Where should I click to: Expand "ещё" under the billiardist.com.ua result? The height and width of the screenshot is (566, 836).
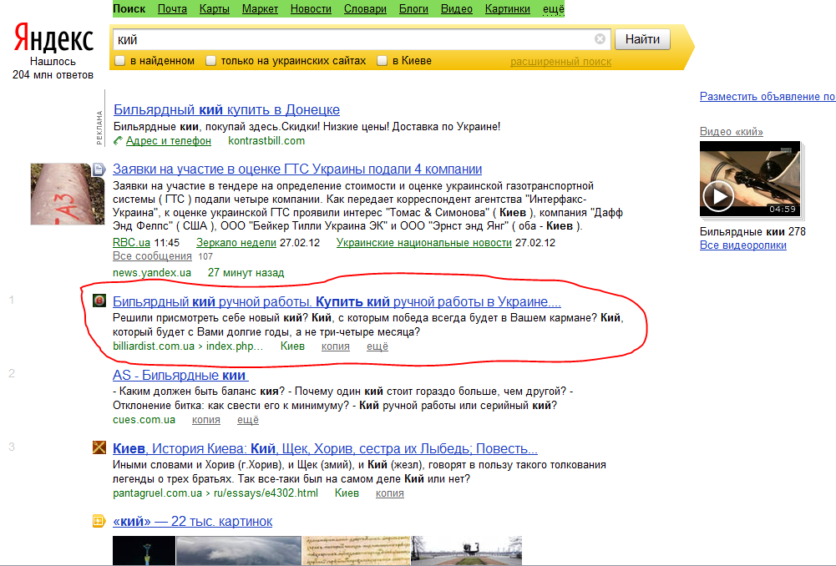[x=377, y=346]
